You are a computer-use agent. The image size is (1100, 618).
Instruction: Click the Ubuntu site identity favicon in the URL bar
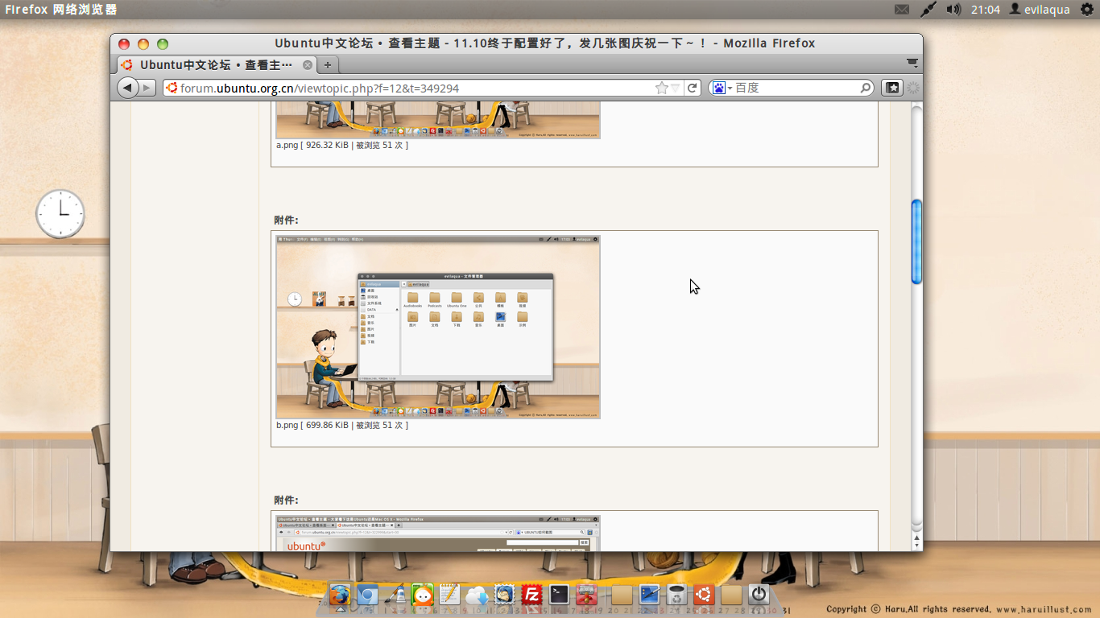point(171,88)
